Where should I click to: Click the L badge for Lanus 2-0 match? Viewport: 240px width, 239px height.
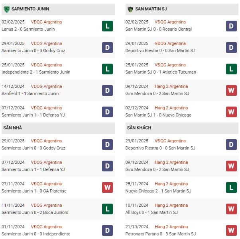[x=108, y=26]
